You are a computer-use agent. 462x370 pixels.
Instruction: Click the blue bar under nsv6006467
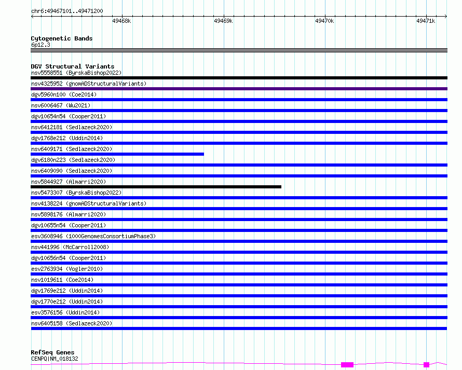pyautogui.click(x=239, y=111)
